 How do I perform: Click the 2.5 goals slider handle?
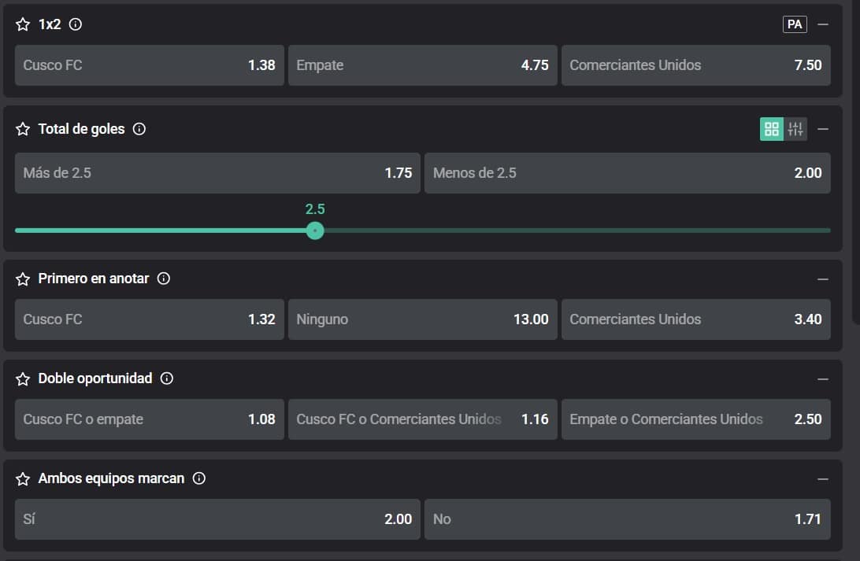point(315,231)
